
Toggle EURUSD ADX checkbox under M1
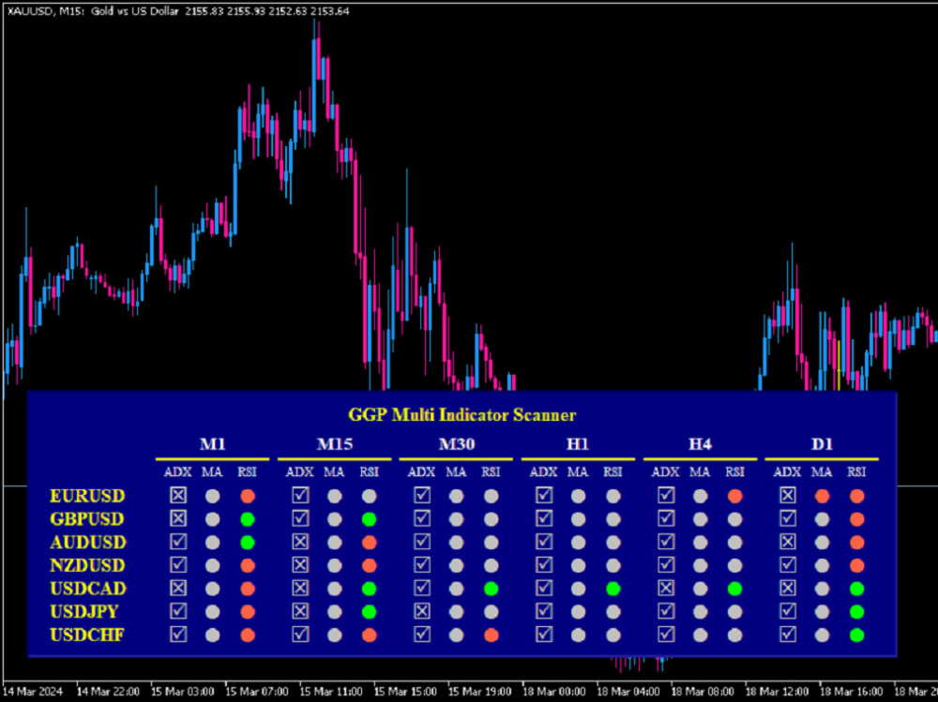tap(178, 495)
